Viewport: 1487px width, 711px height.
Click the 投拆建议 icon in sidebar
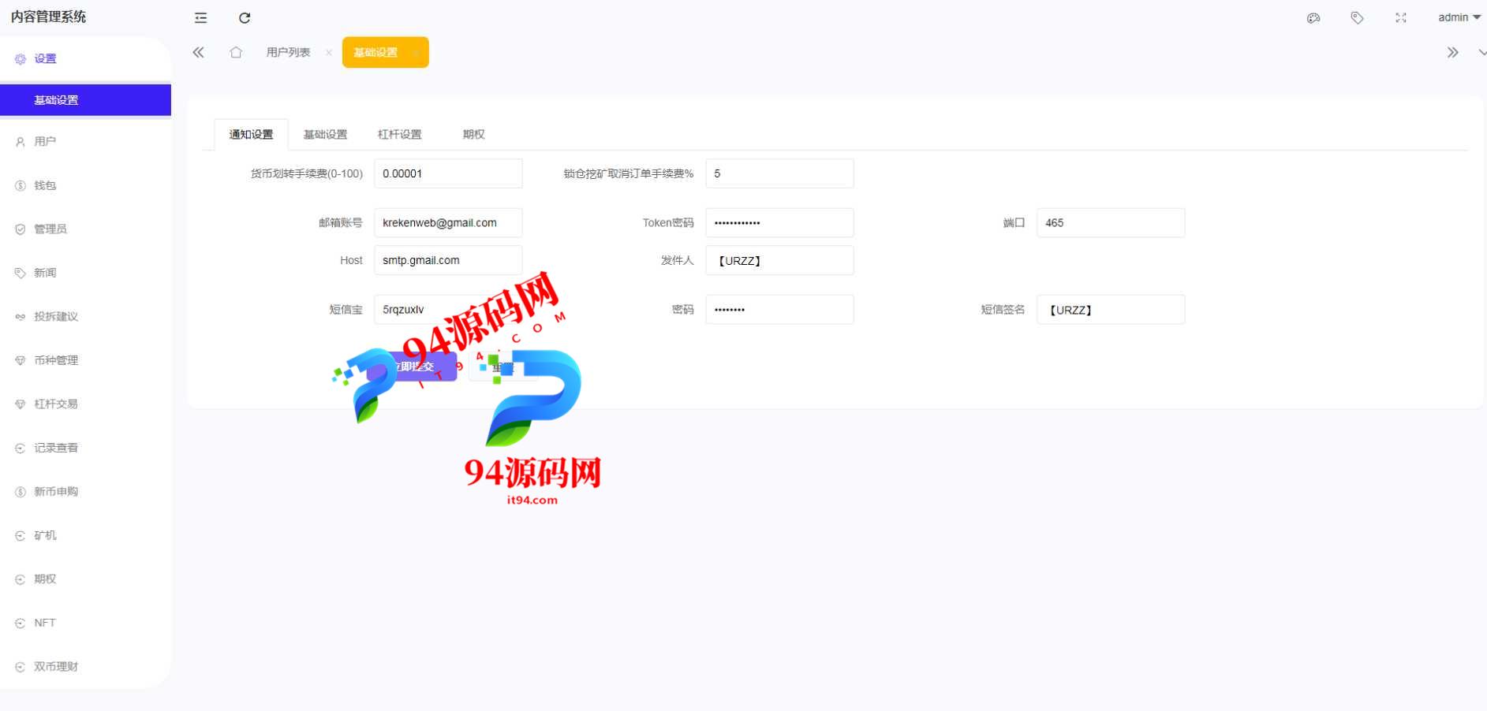click(x=21, y=317)
